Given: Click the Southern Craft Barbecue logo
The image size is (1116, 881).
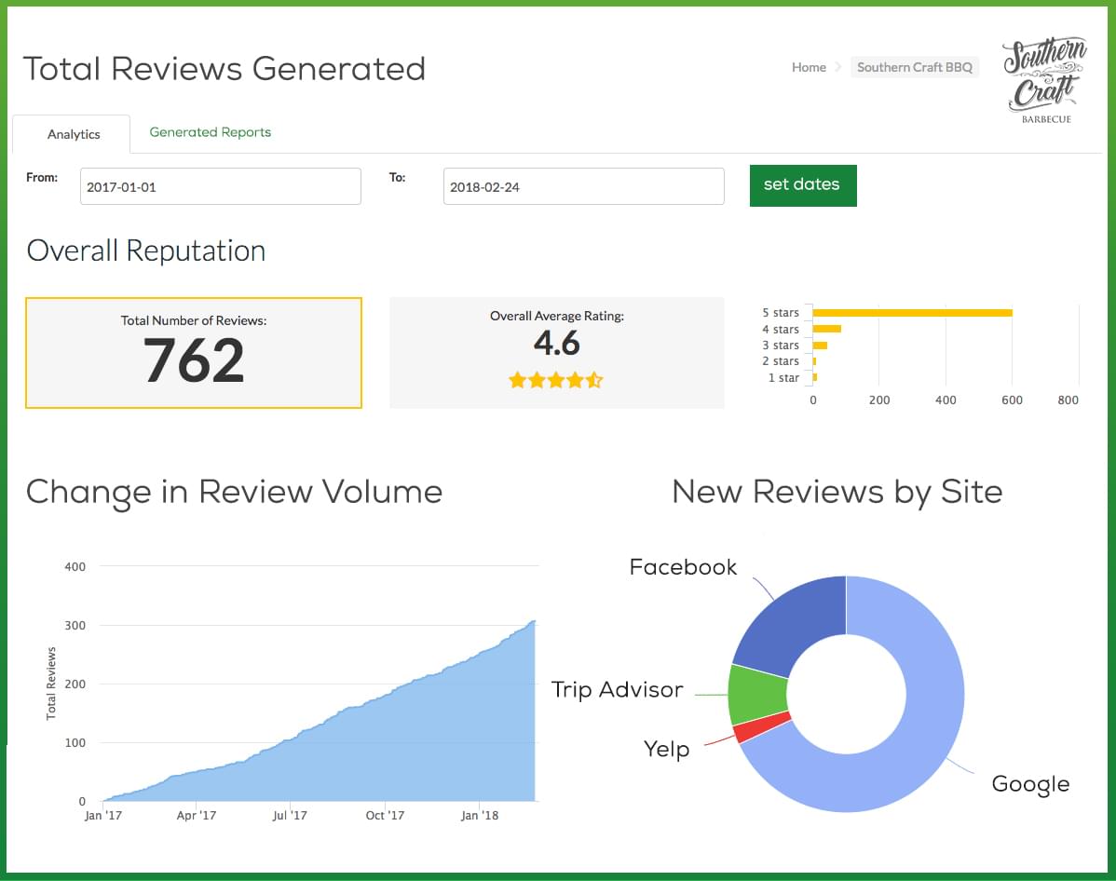Looking at the screenshot, I should click(x=1045, y=80).
